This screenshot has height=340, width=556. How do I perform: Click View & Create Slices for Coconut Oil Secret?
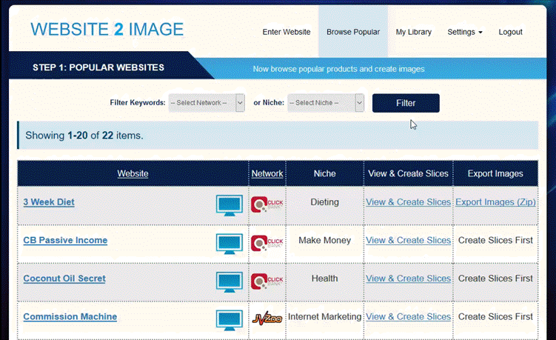408,279
